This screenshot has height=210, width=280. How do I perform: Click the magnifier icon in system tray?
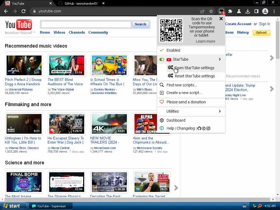pyautogui.click(x=260, y=206)
